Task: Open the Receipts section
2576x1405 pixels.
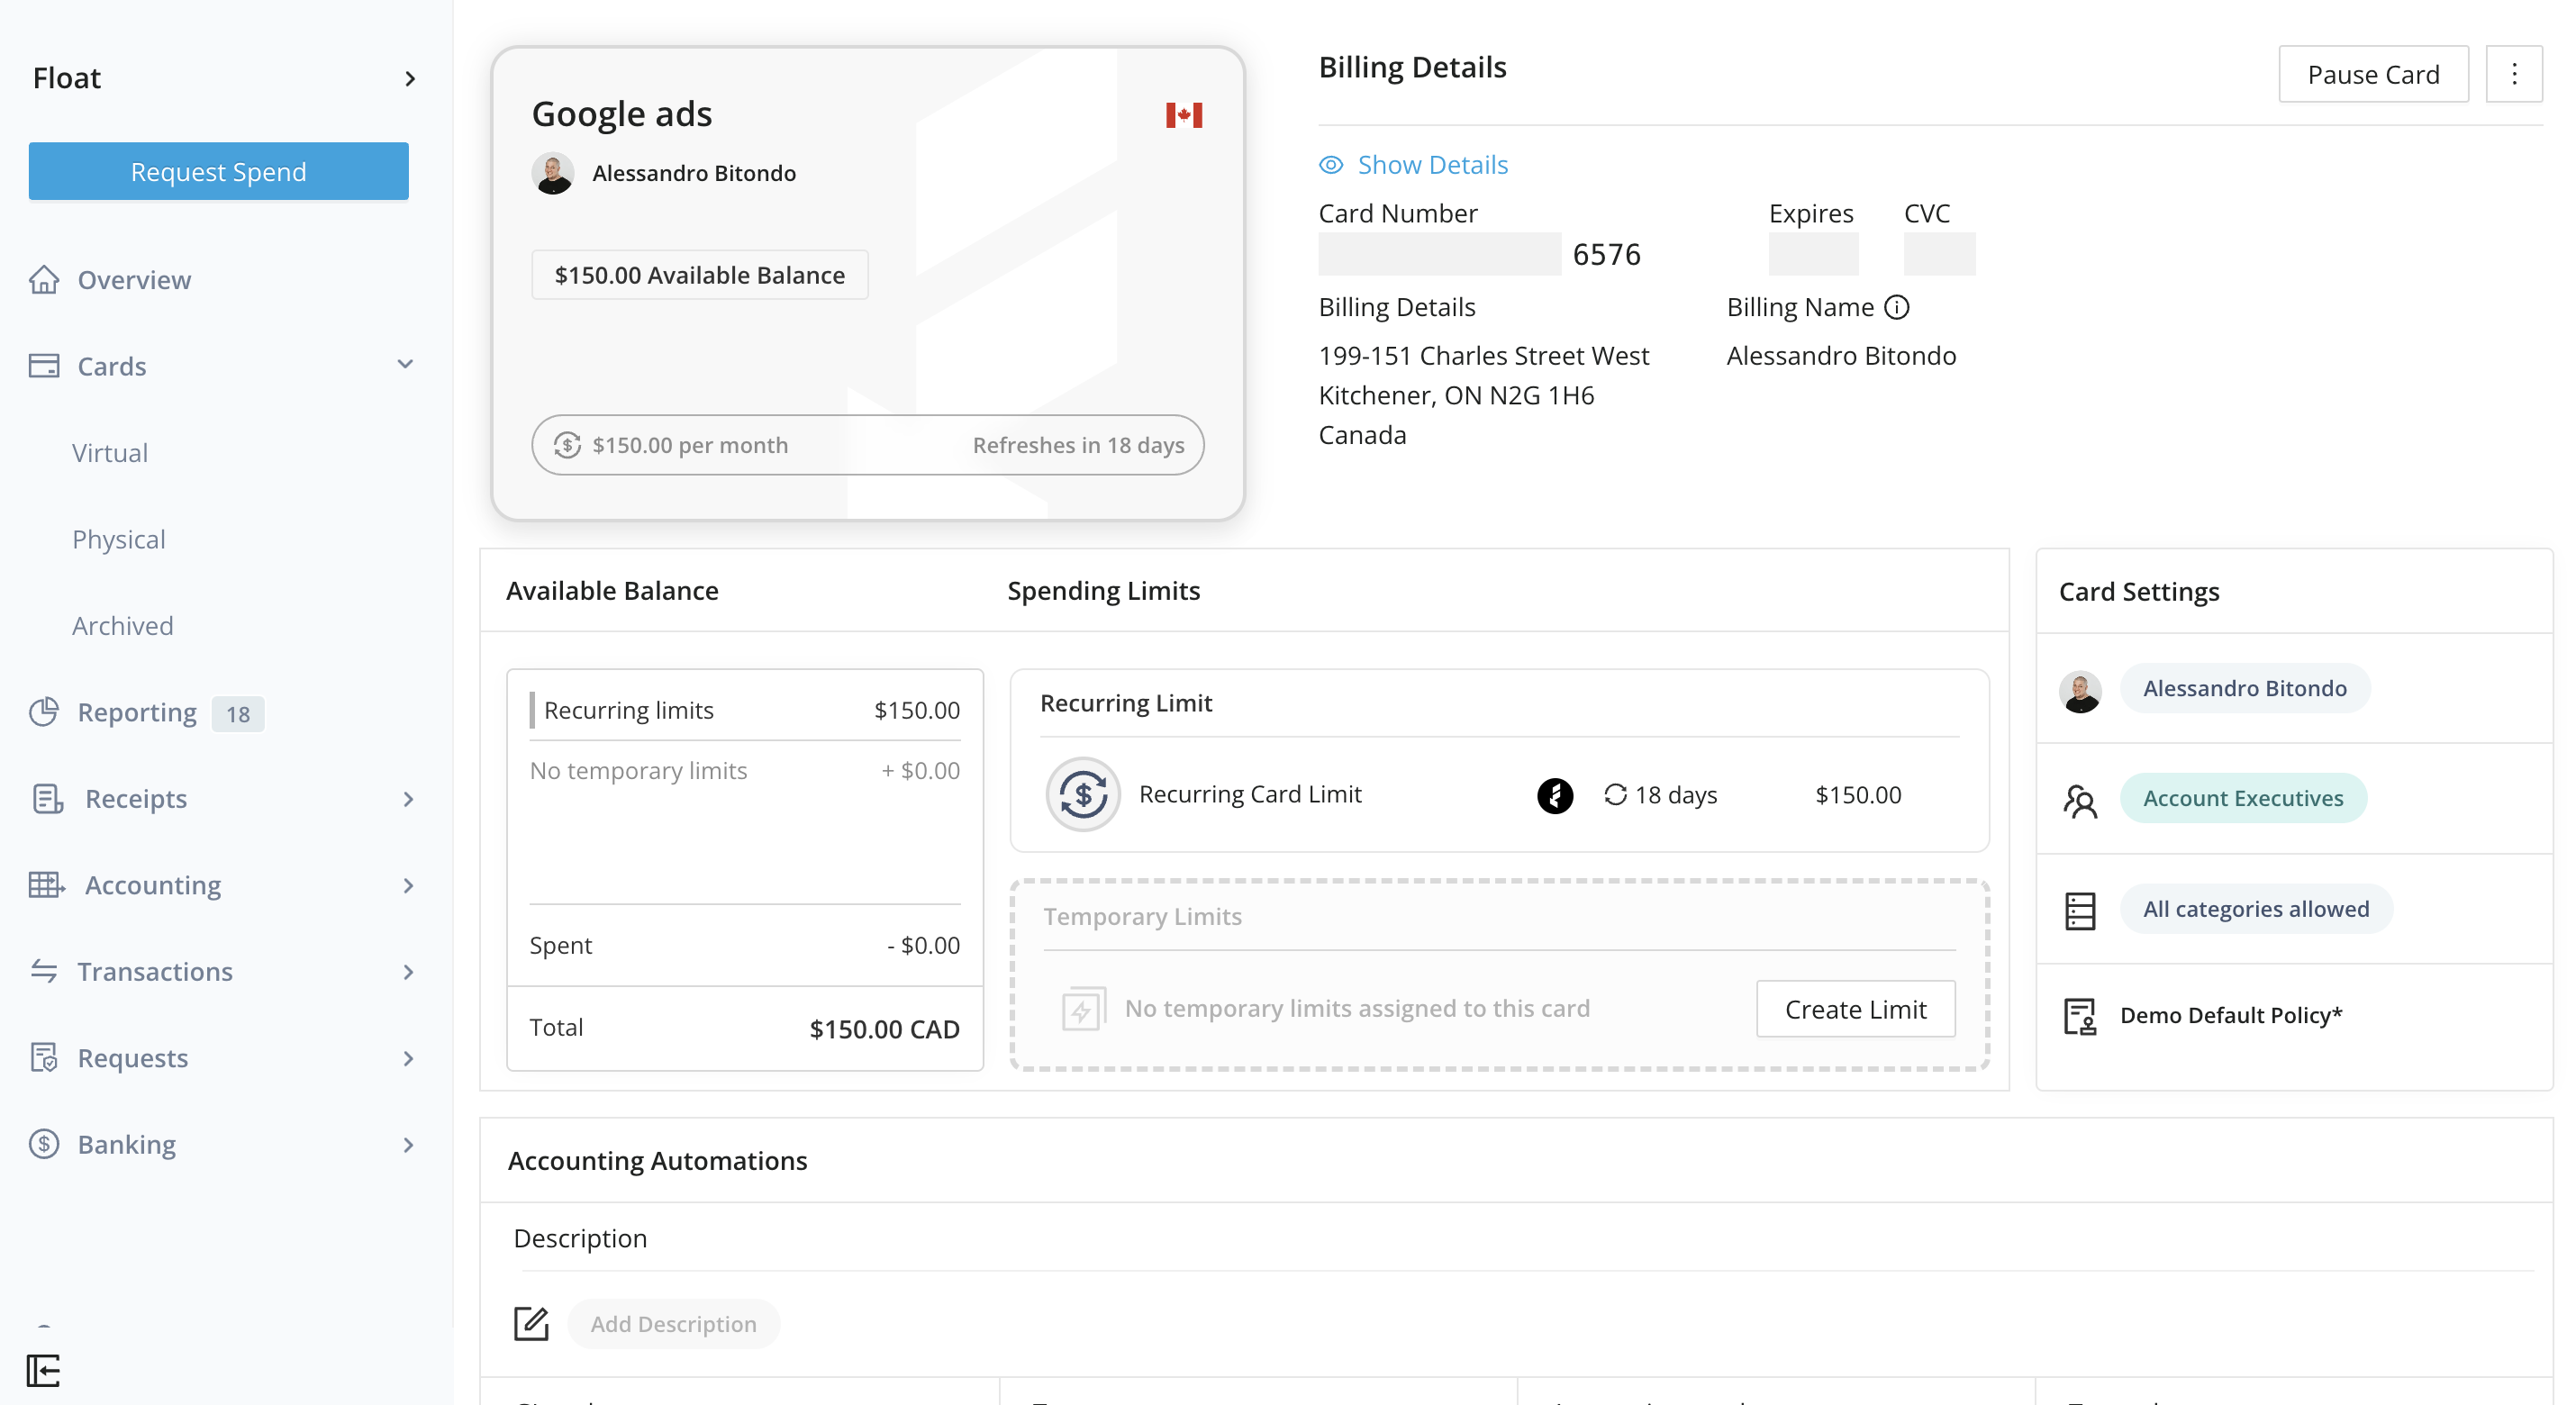Action: (135, 798)
